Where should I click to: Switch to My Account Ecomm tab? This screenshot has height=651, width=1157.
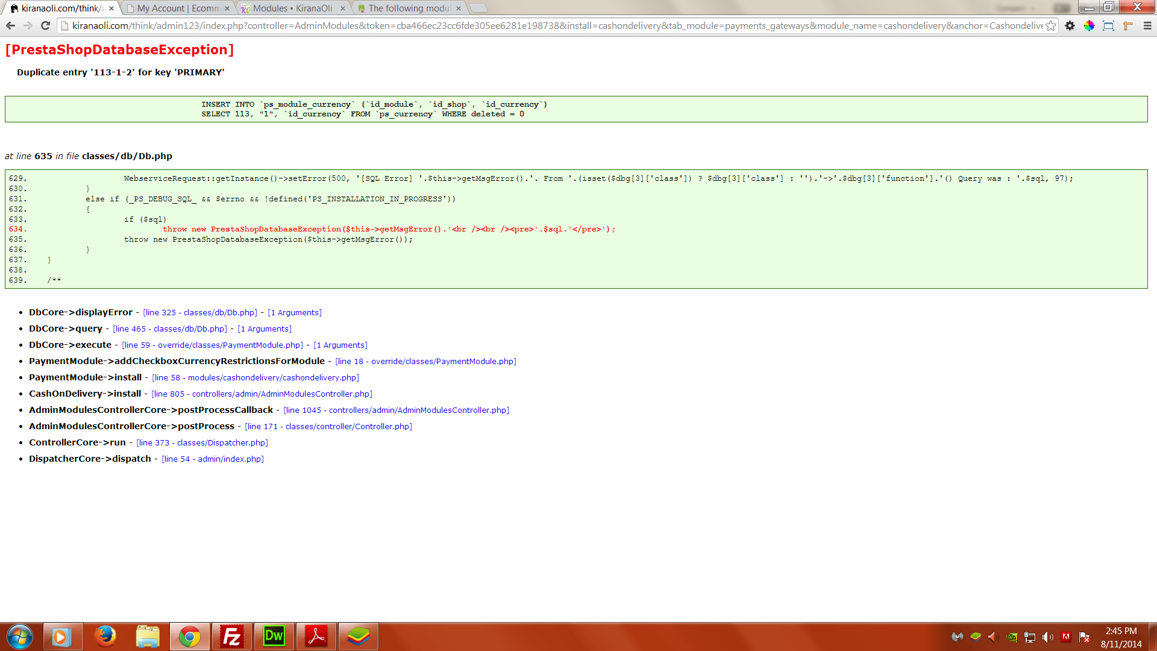click(x=177, y=8)
